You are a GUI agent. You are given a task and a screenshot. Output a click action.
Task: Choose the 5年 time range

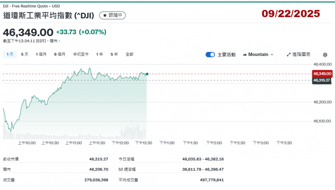tap(114, 54)
